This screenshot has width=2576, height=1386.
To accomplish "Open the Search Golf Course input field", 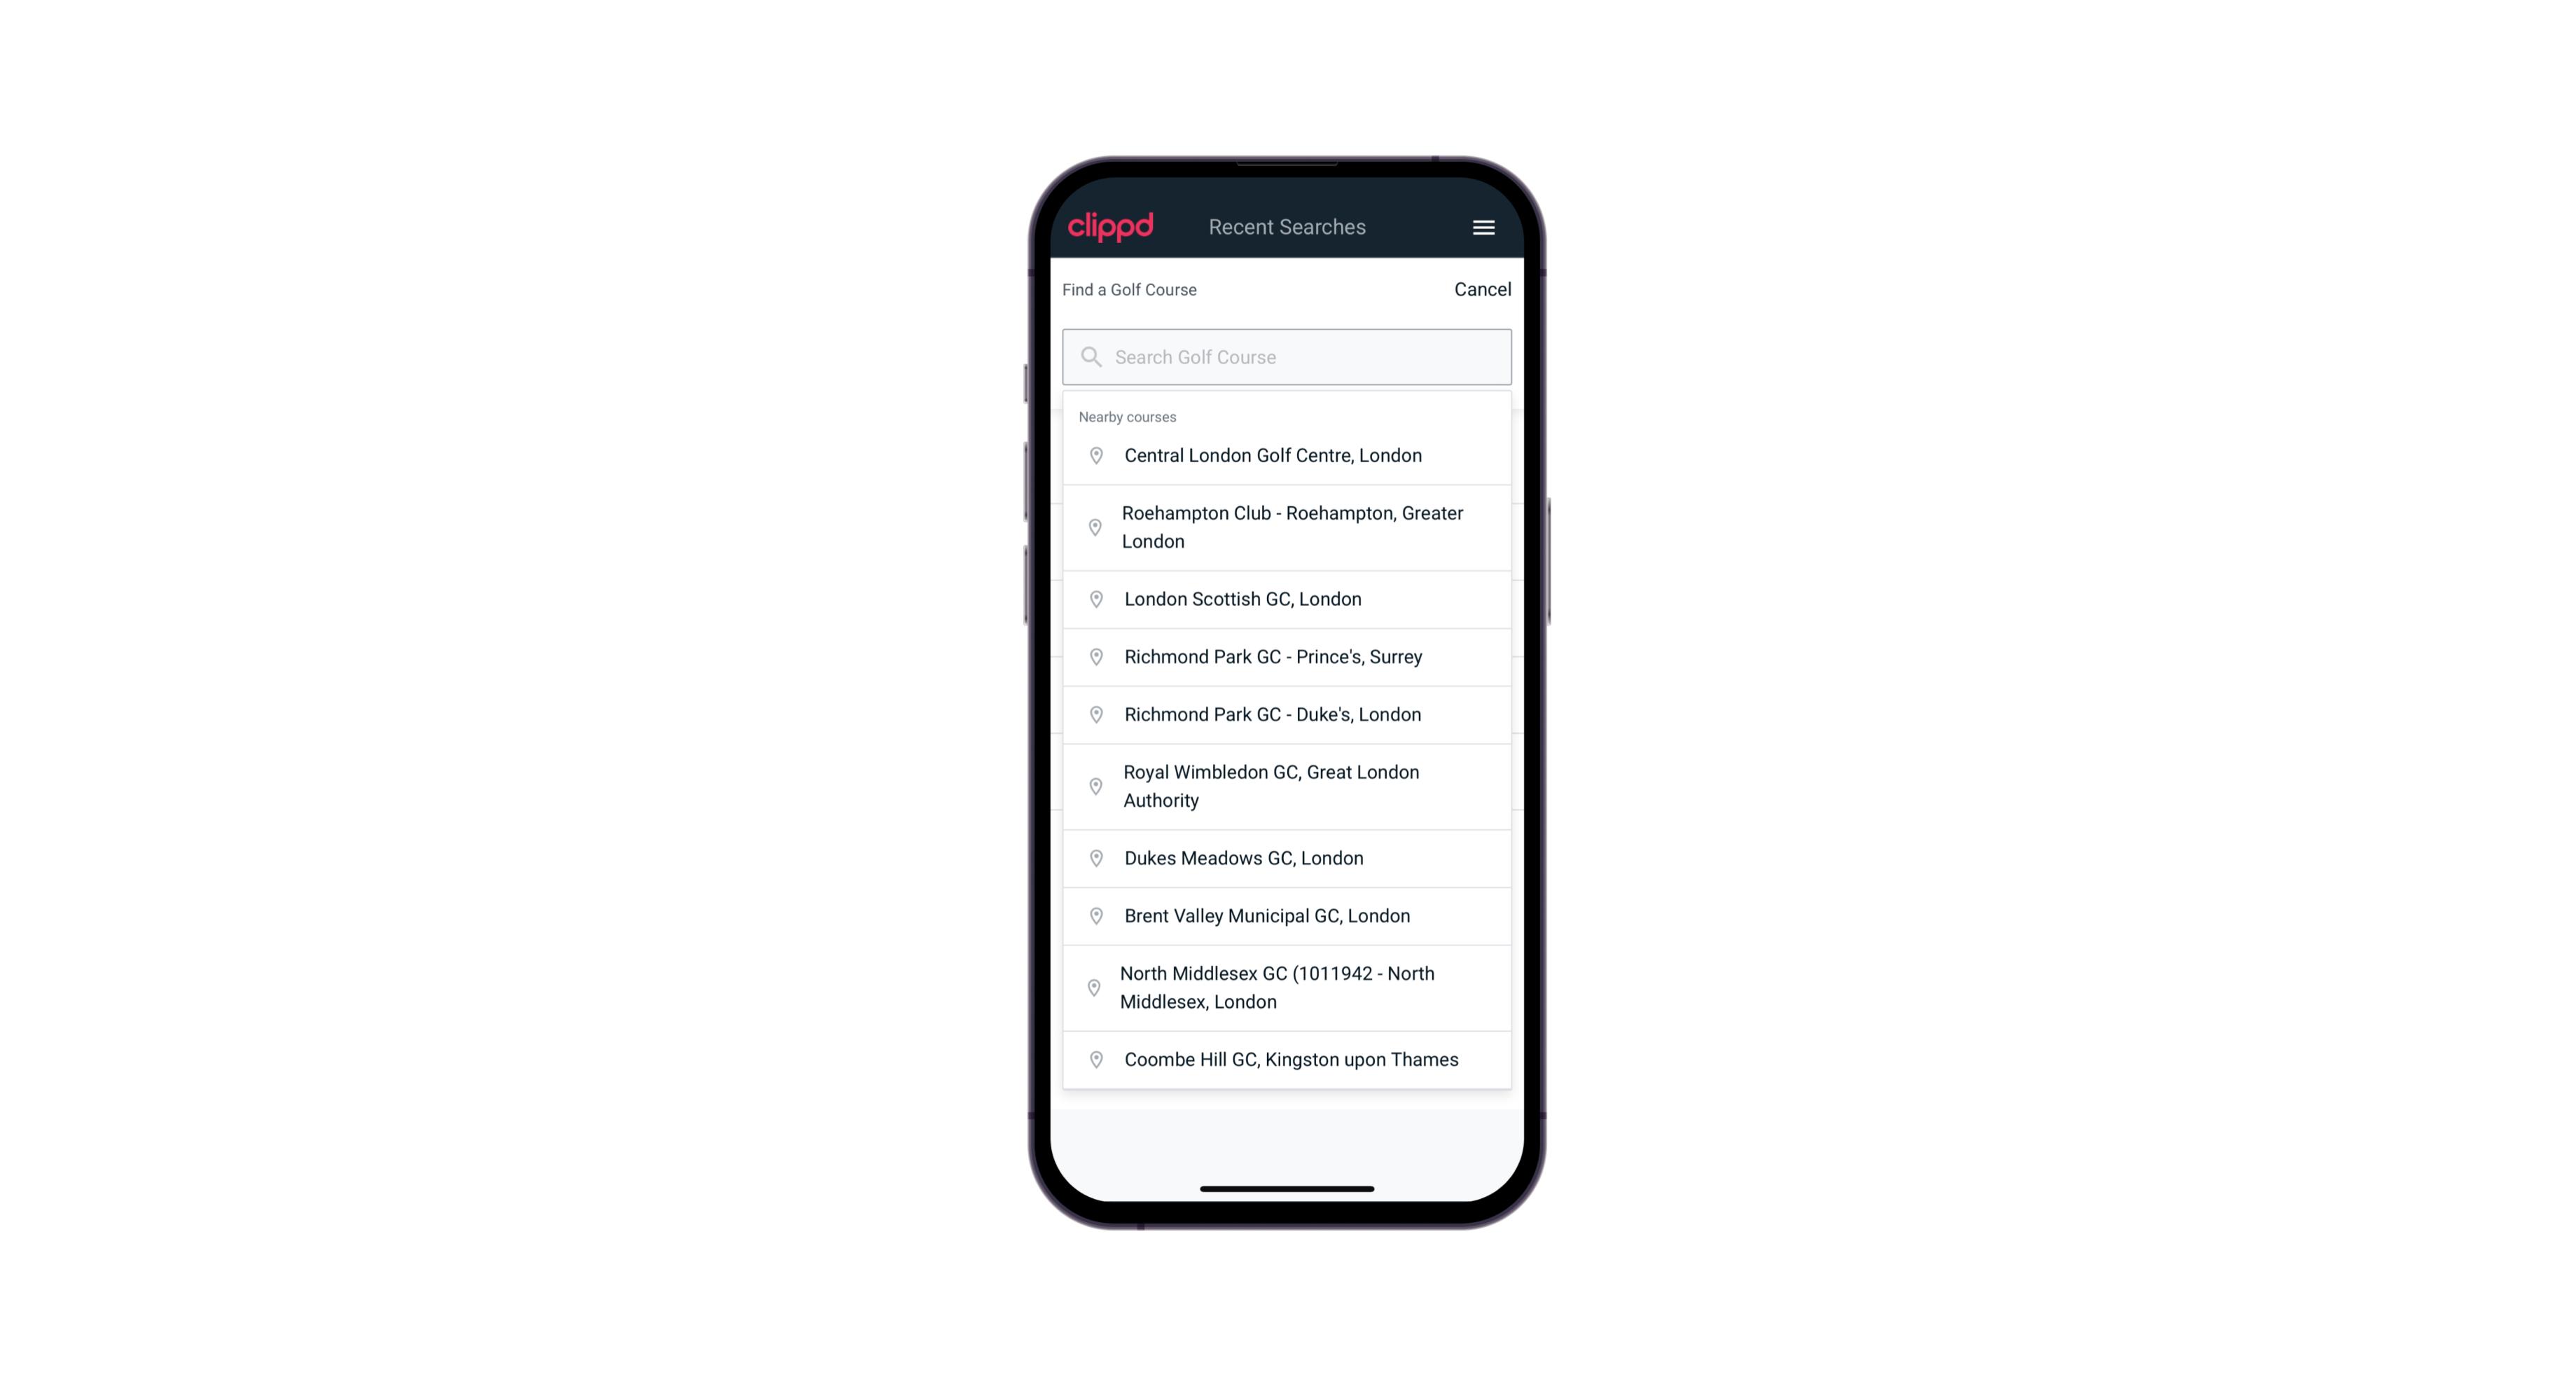I will [1288, 355].
